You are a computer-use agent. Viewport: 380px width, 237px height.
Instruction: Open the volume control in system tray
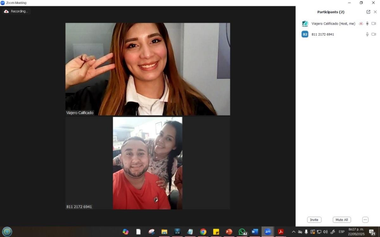(x=325, y=232)
